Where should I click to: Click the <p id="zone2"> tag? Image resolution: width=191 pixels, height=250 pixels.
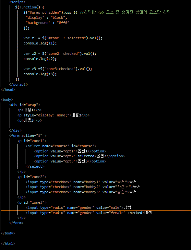pyautogui.click(x=32, y=177)
